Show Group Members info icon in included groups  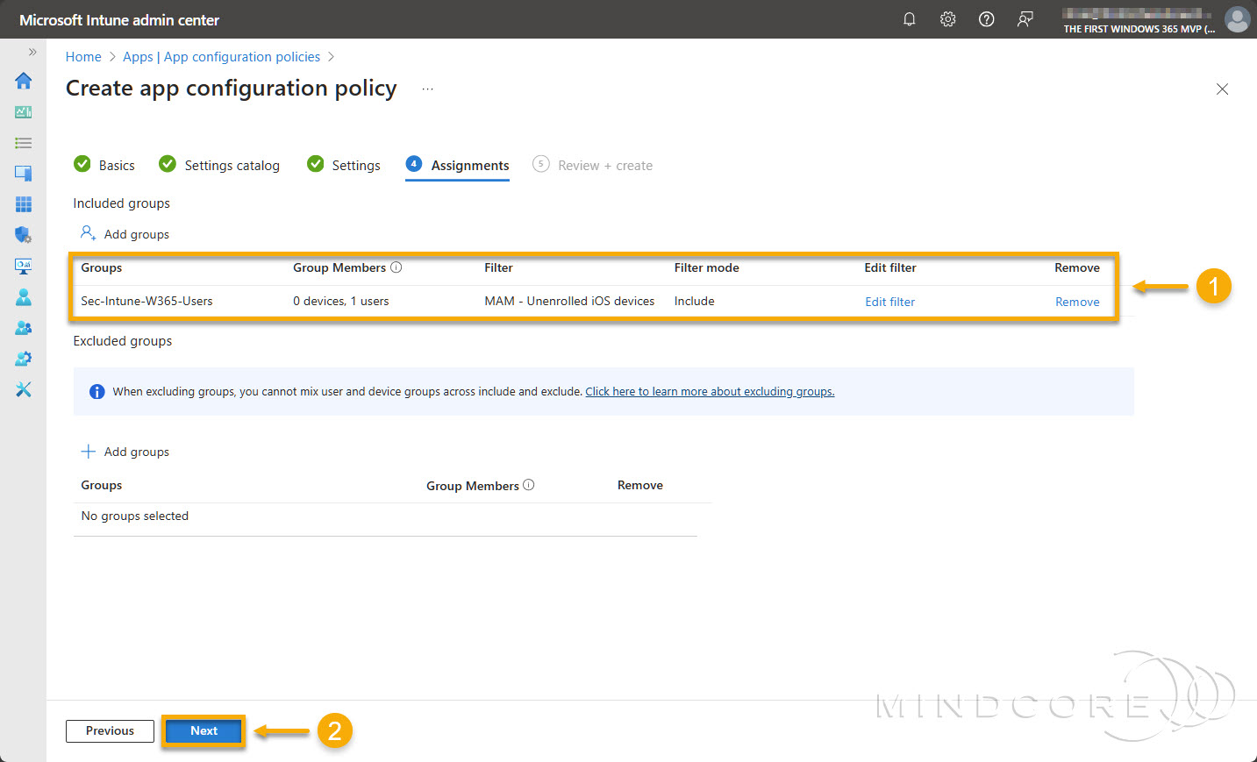click(x=396, y=267)
